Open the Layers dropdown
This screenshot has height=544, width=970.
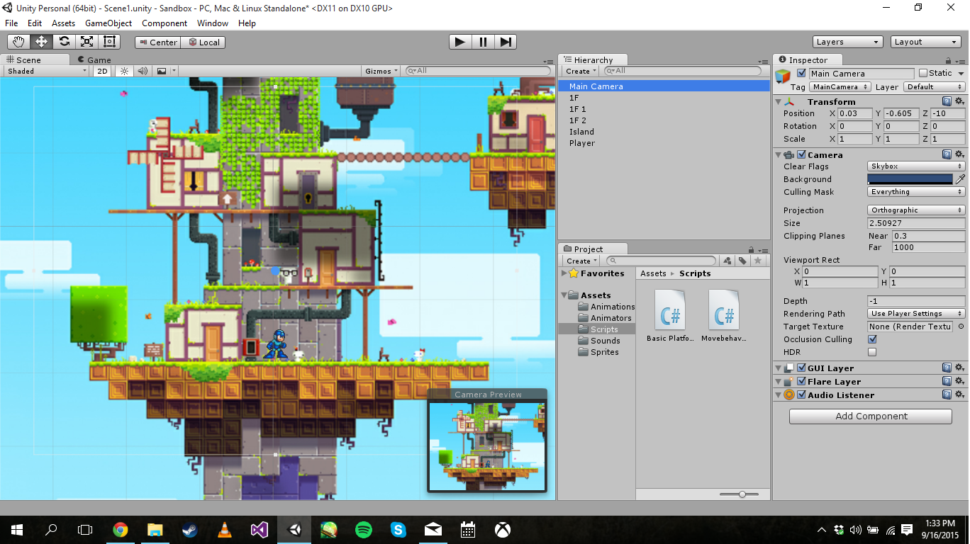(x=847, y=42)
